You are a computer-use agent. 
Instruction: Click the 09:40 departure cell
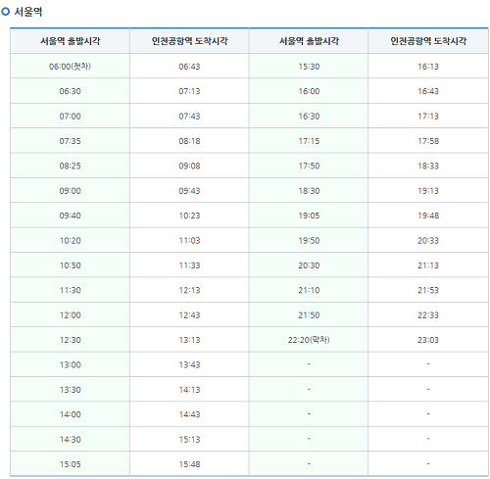71,216
